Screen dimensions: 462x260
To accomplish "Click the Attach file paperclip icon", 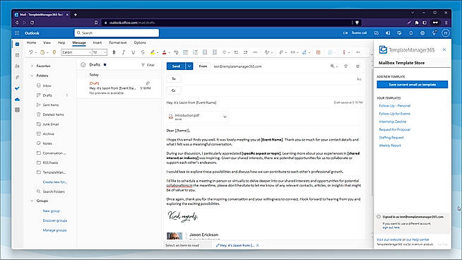I will [280, 52].
